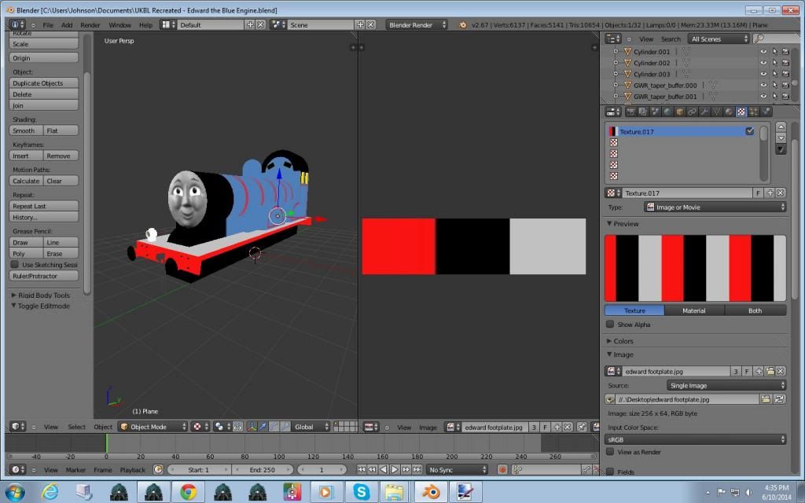805x503 pixels.
Task: Toggle the 3D manipulator axes icon
Action: pos(252,427)
